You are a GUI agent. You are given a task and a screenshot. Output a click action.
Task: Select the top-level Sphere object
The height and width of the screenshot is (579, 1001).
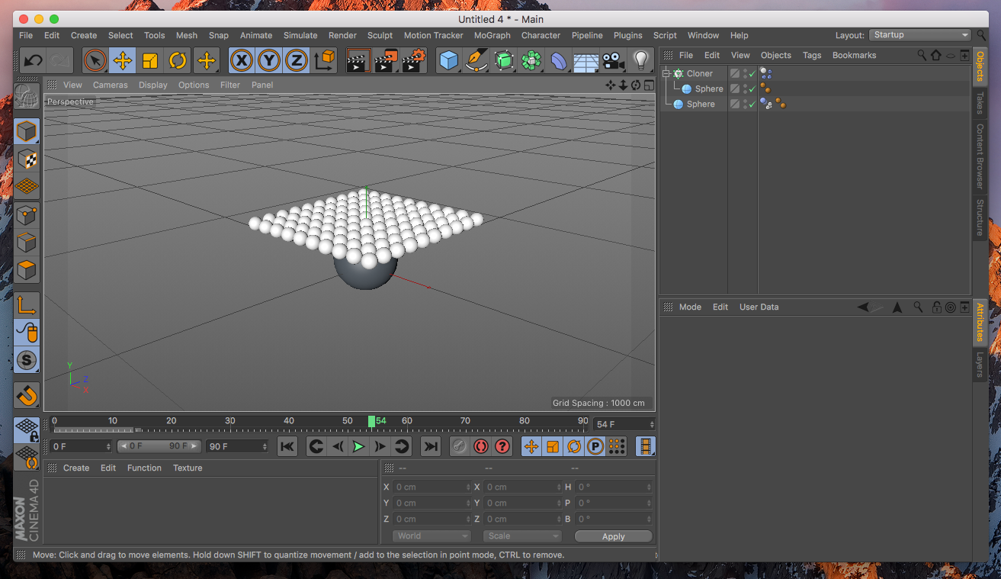point(701,104)
